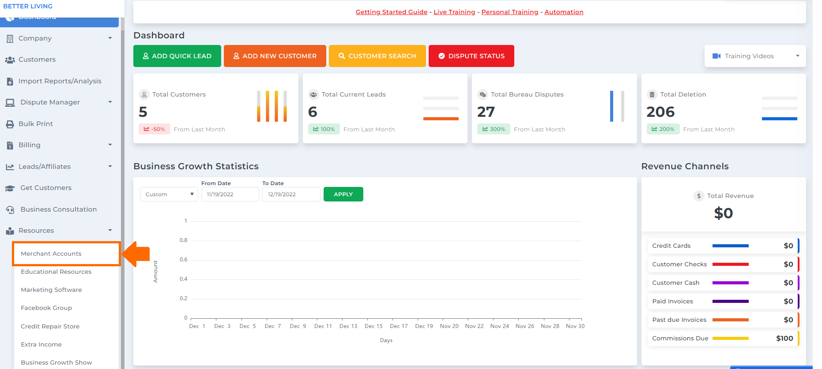This screenshot has height=369, width=822.
Task: Click the Commissions Due $100 amount
Action: pyautogui.click(x=784, y=339)
